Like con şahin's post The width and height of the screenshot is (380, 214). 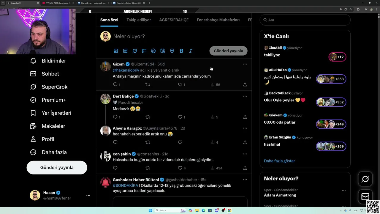[180, 168]
